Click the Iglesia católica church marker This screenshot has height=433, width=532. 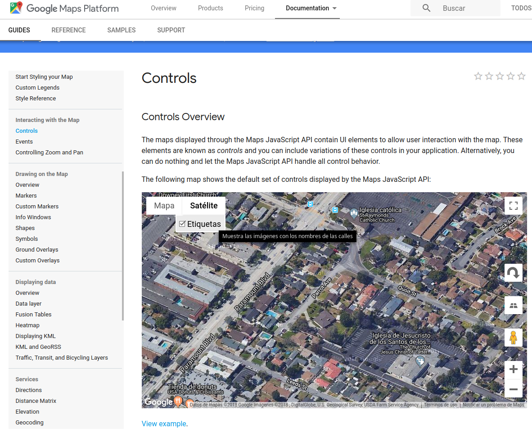(x=354, y=212)
